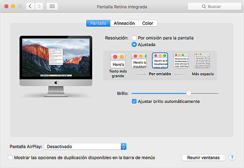244x168 pixels.
Task: Choose the fourth scaling thumbnail left of Más espacio
Action: tap(181, 61)
